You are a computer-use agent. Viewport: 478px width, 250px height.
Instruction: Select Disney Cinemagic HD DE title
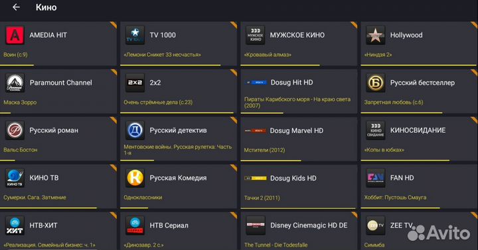point(309,226)
